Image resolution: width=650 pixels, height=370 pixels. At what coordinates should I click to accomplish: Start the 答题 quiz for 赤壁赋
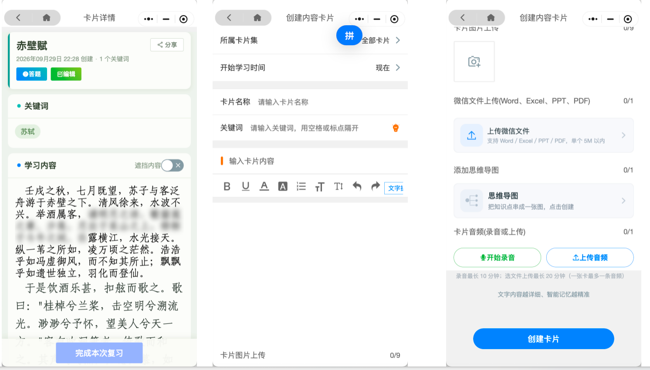click(x=31, y=74)
